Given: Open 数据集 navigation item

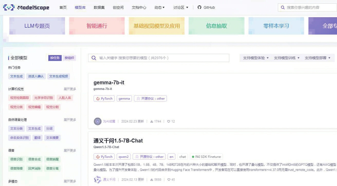Looking at the screenshot, I should [99, 7].
